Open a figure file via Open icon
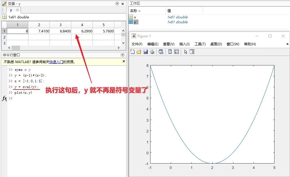The height and width of the screenshot is (177, 290). pyautogui.click(x=140, y=52)
